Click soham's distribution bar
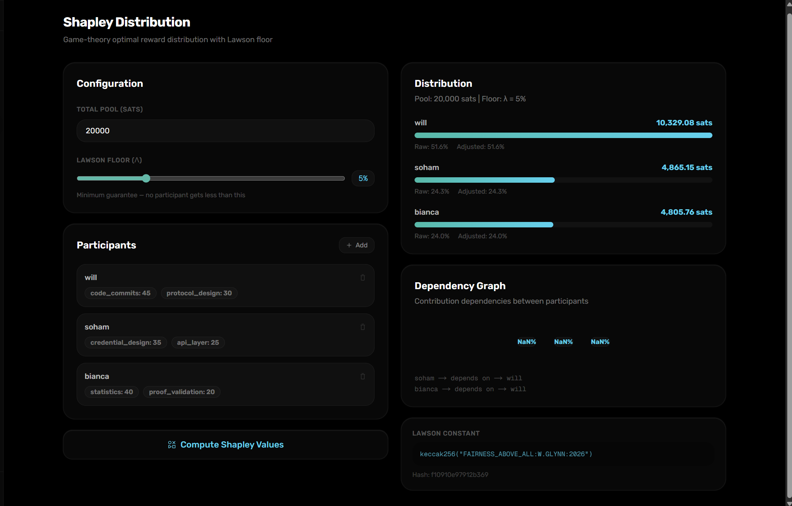This screenshot has height=506, width=792. [x=484, y=180]
